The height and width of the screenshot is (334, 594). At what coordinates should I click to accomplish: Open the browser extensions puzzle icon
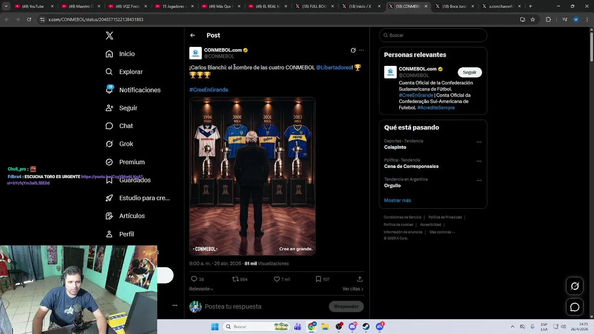[x=549, y=19]
